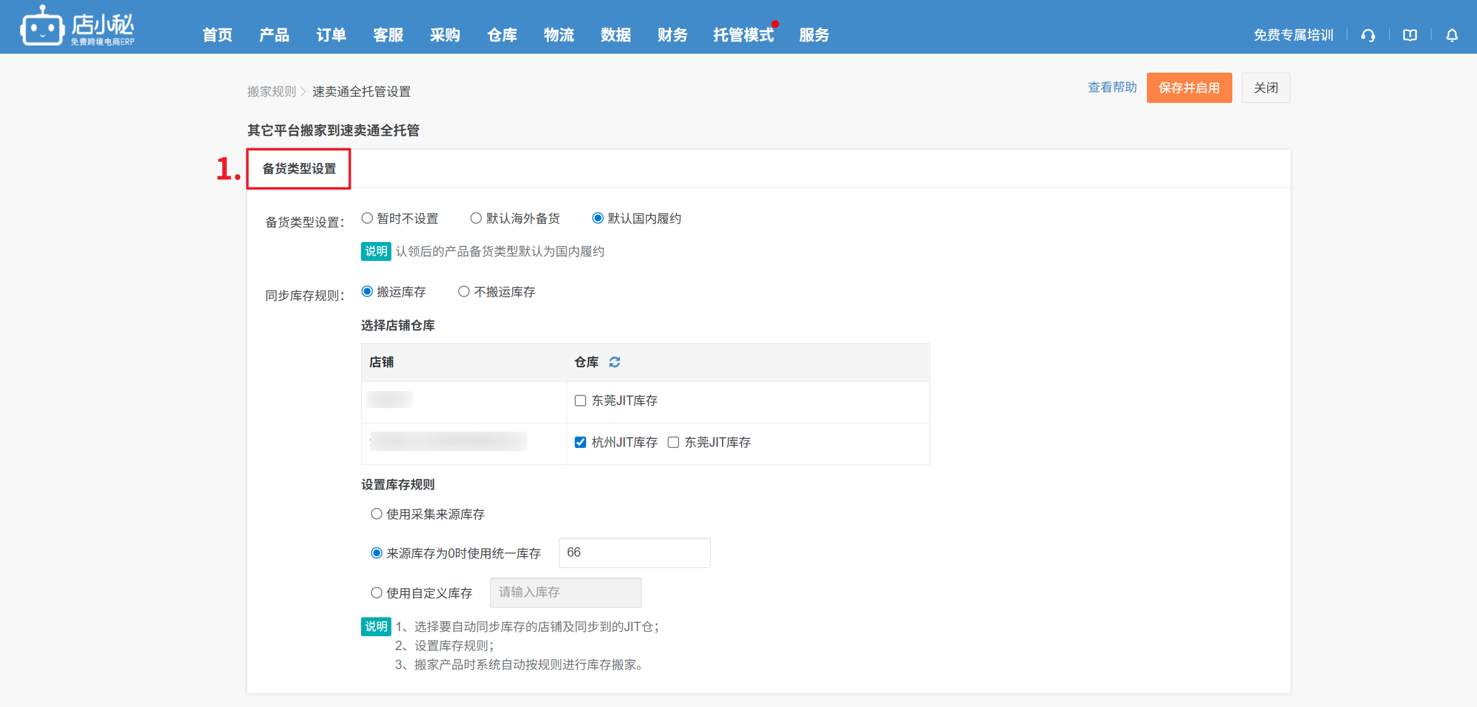
Task: Select 暂时不设置 radio option
Action: 367,219
